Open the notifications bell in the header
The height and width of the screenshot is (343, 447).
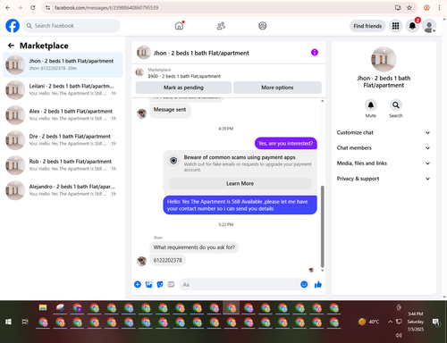coord(412,26)
